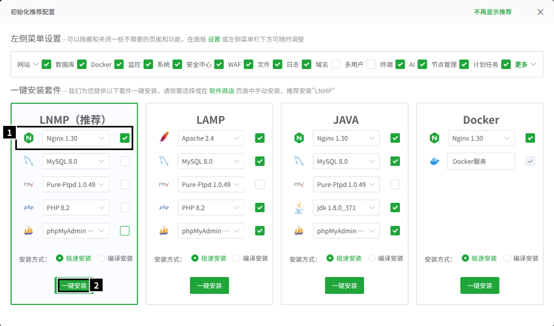Click the JAVA card heading

point(346,120)
